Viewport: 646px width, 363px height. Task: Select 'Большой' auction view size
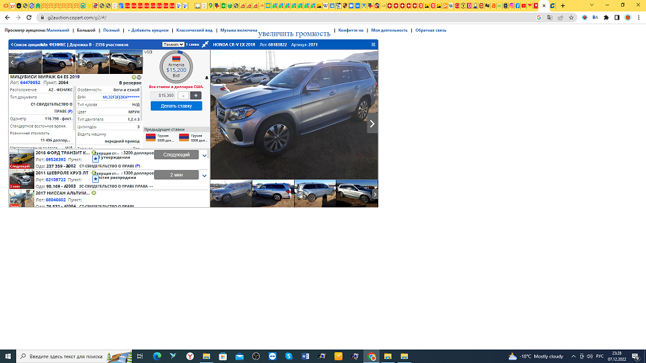[x=86, y=30]
